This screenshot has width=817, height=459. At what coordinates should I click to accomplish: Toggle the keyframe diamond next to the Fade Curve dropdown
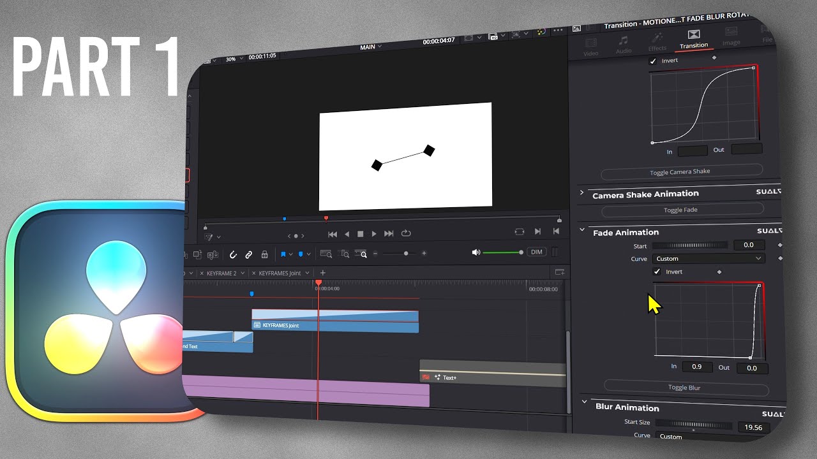coord(780,258)
